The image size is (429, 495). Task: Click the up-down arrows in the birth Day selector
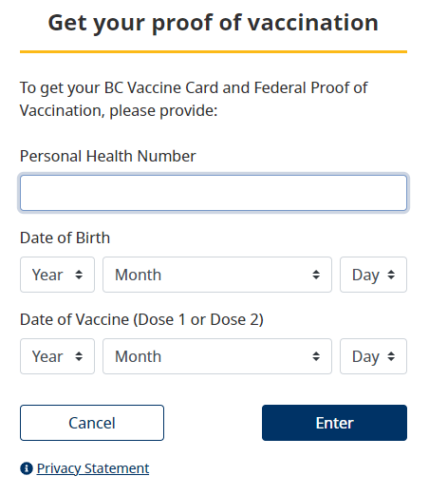391,275
